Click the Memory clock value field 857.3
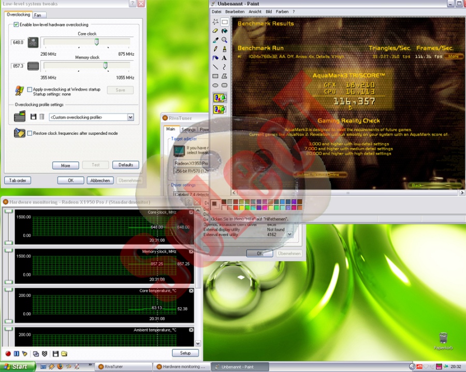 tap(18, 66)
